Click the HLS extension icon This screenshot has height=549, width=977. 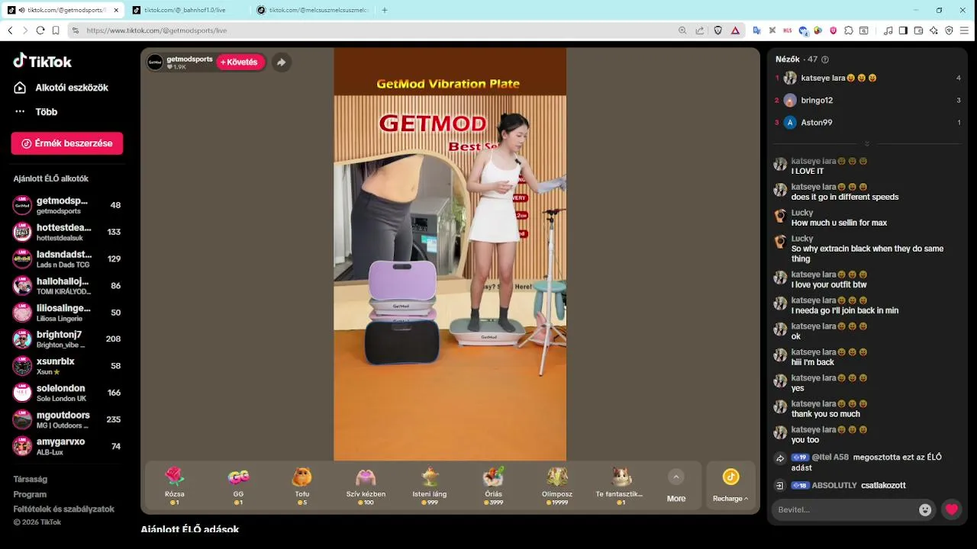pyautogui.click(x=788, y=30)
